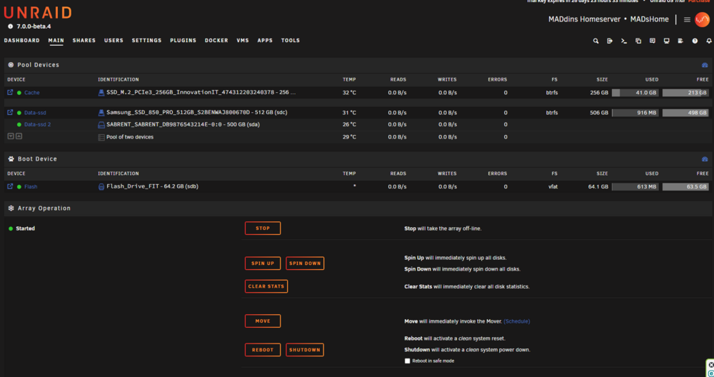Browse Cache share via its folder-link icon
The image size is (714, 377).
coord(10,92)
